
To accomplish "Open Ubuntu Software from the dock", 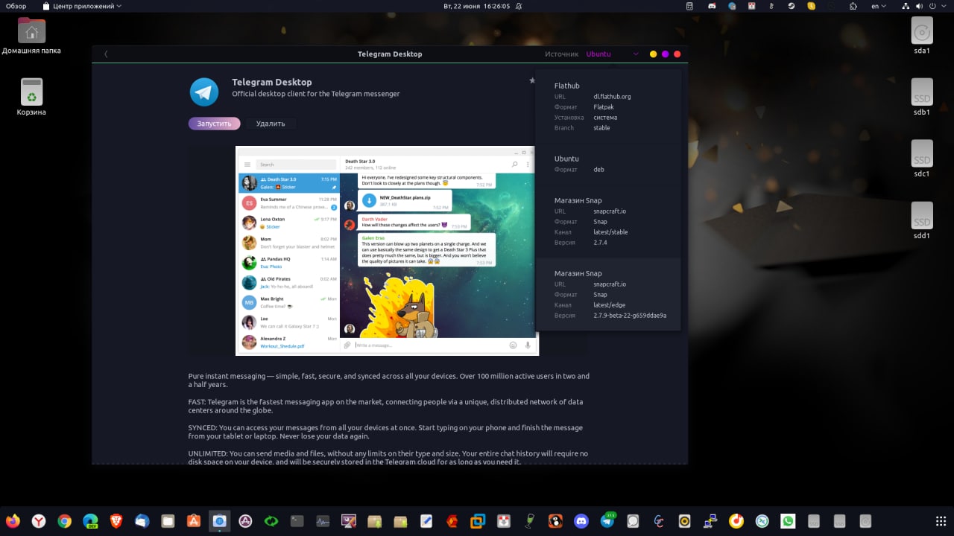I will [x=193, y=521].
